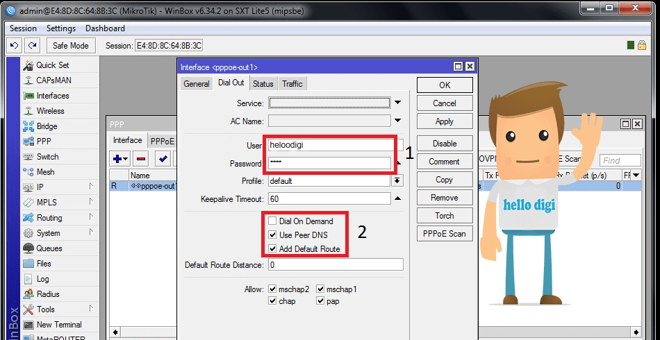The height and width of the screenshot is (340, 660).
Task: Open the Session menu
Action: click(x=23, y=28)
